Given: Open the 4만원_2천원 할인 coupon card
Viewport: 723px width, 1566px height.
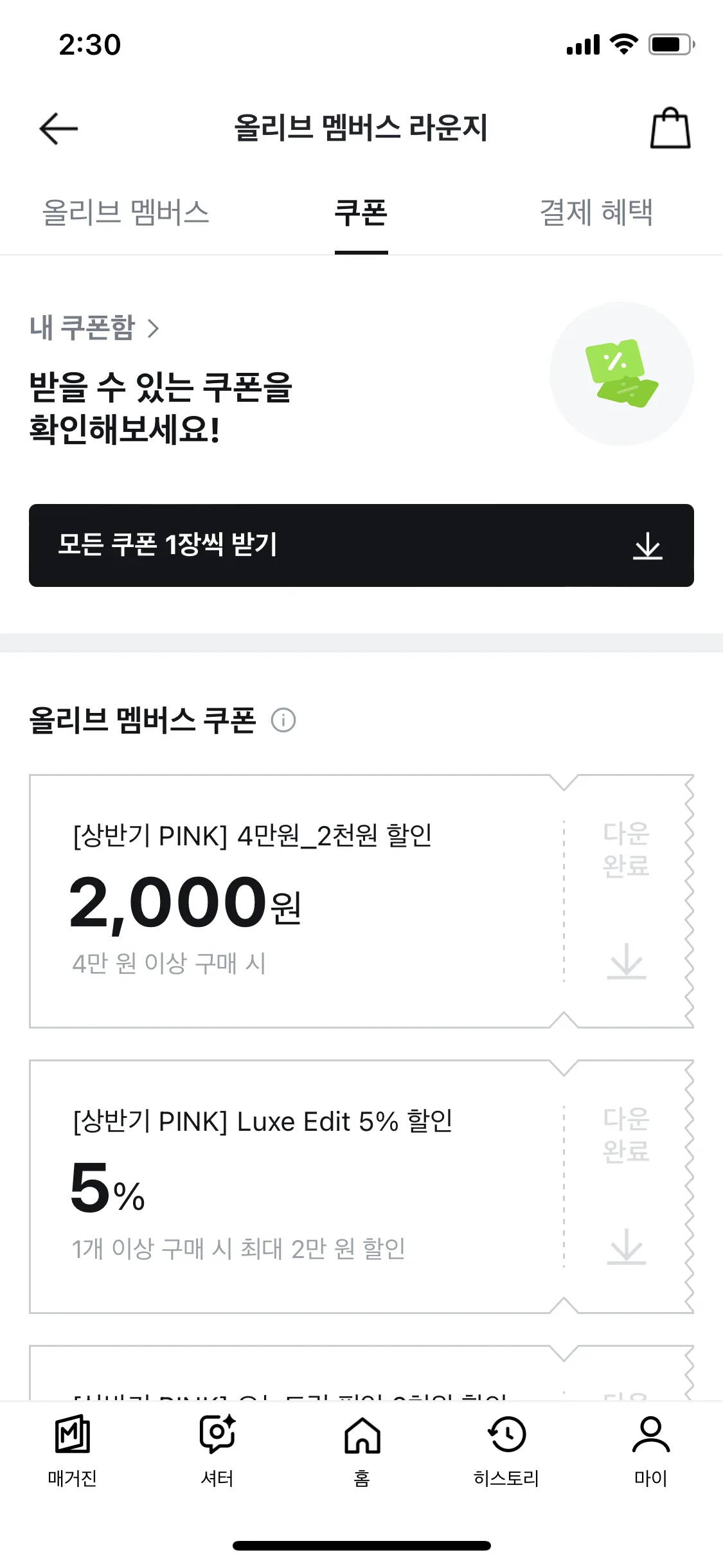Looking at the screenshot, I should [x=297, y=901].
